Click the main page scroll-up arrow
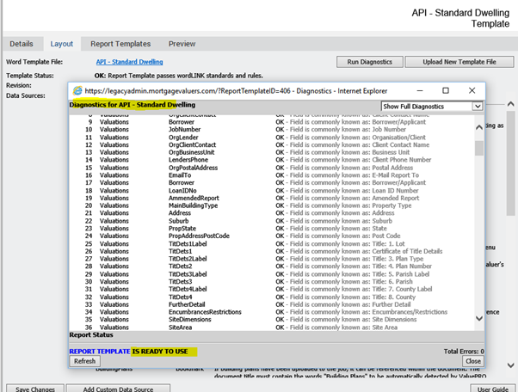 [511, 104]
